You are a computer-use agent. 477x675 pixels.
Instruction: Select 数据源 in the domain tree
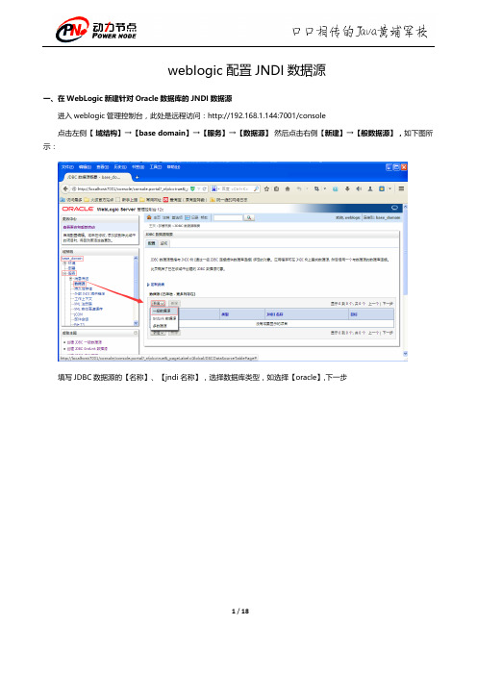click(x=80, y=284)
